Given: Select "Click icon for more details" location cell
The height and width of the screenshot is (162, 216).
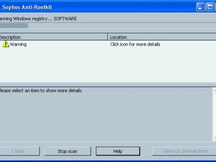Looking at the screenshot, I should pos(135,44).
